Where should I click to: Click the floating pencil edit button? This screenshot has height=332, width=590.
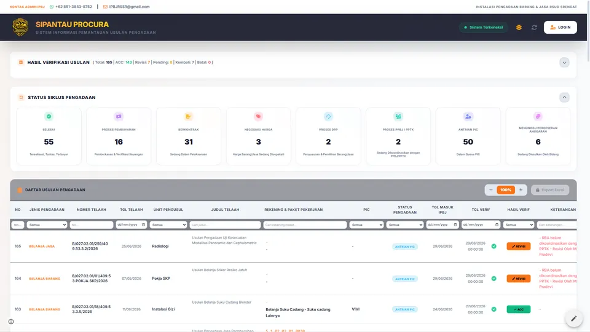pos(573,318)
